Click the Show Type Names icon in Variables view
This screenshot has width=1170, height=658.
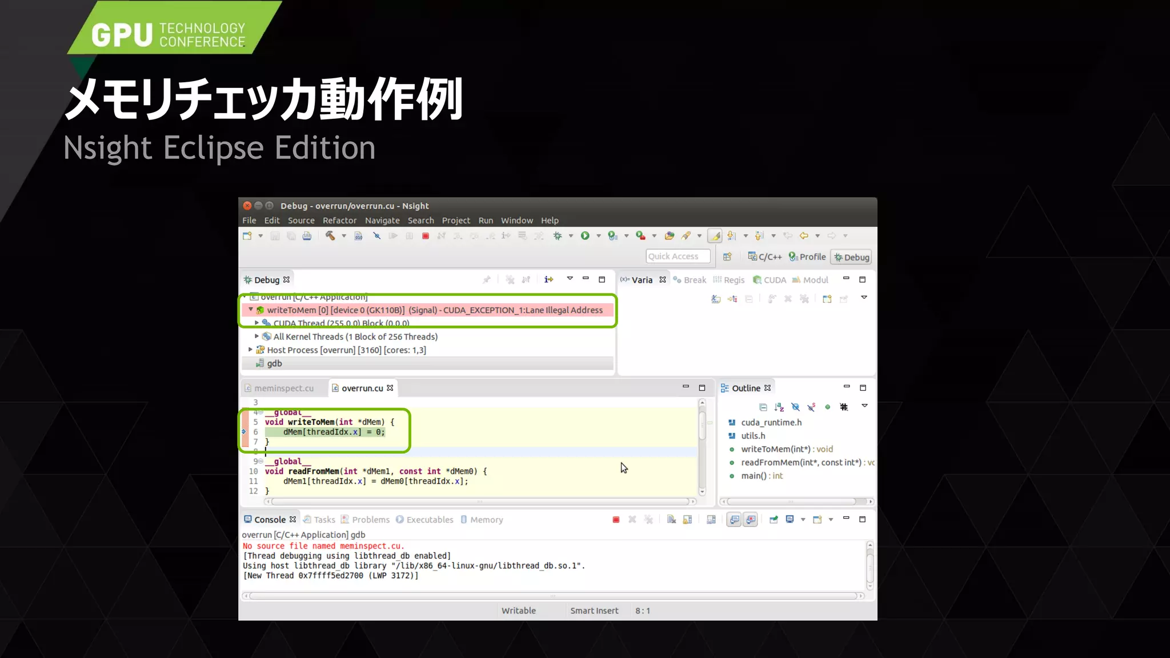pos(716,299)
